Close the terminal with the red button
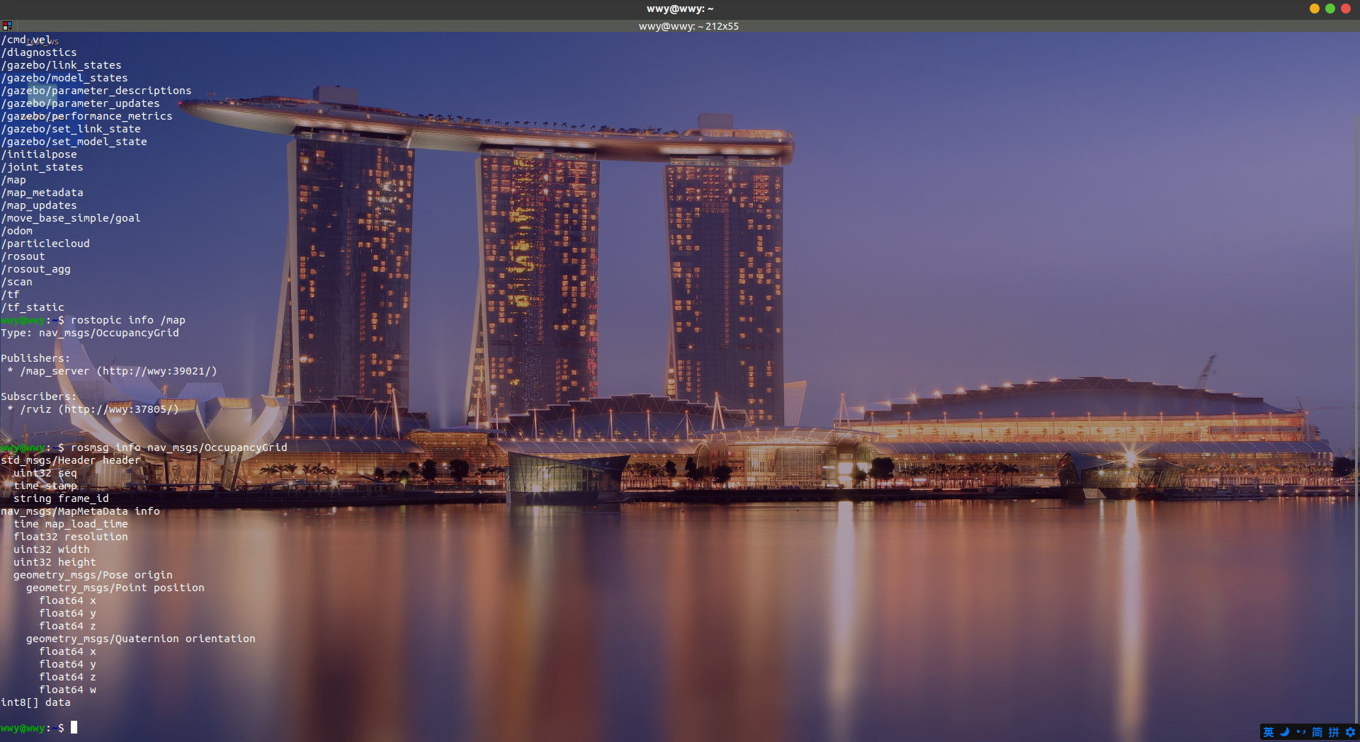The image size is (1360, 742). (x=1346, y=8)
